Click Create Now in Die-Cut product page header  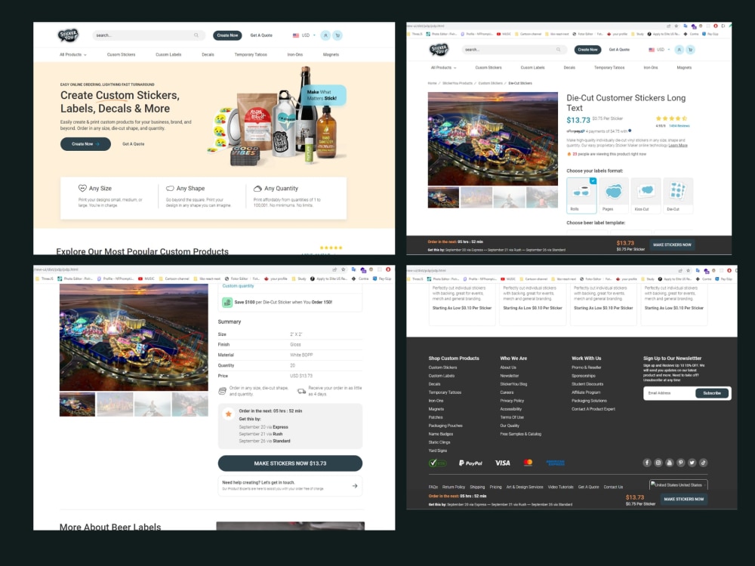pyautogui.click(x=587, y=50)
